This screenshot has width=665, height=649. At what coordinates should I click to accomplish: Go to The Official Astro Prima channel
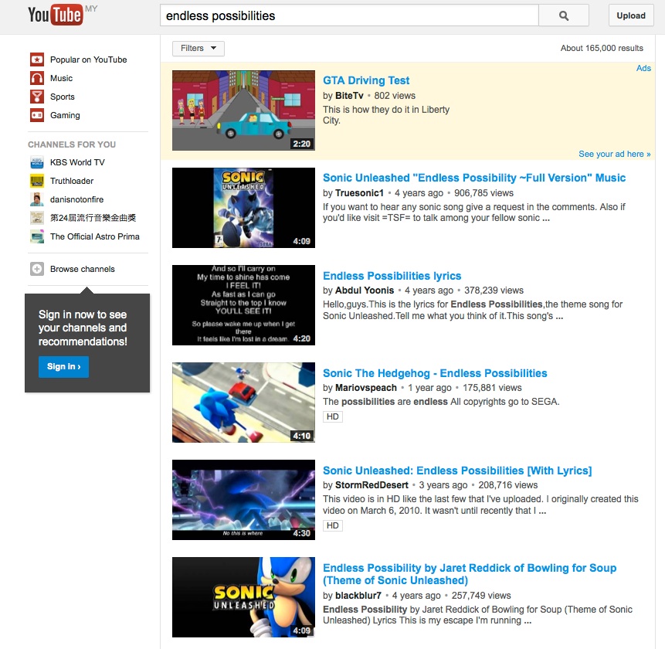pos(94,236)
